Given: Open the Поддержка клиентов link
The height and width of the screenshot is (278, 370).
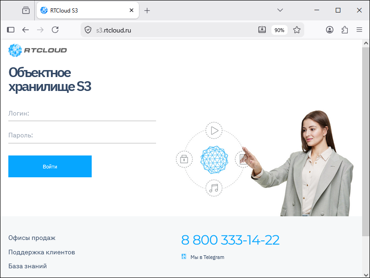Looking at the screenshot, I should click(x=42, y=252).
